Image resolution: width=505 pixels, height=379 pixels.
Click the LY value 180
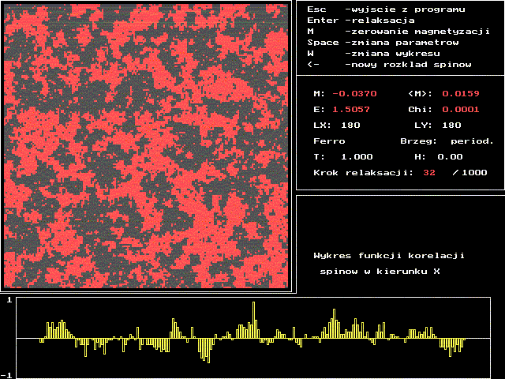451,125
